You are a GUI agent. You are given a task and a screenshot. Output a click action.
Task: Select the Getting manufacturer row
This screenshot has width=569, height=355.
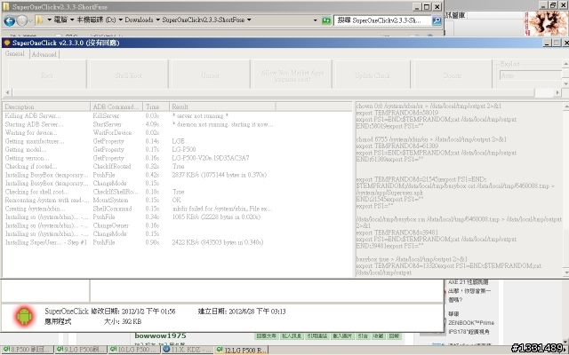(x=140, y=141)
